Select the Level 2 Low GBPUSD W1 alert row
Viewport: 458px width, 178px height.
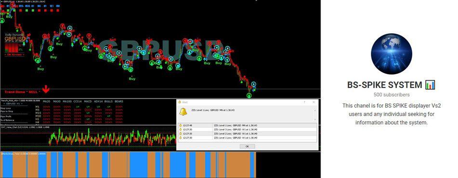pyautogui.click(x=248, y=134)
